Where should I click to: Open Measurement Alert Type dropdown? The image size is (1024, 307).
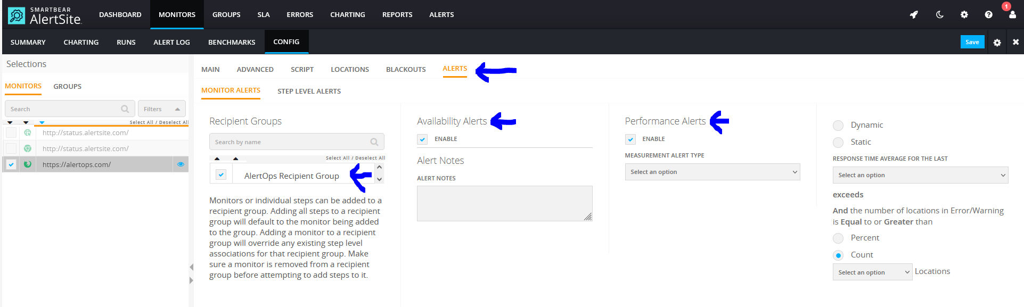(712, 172)
